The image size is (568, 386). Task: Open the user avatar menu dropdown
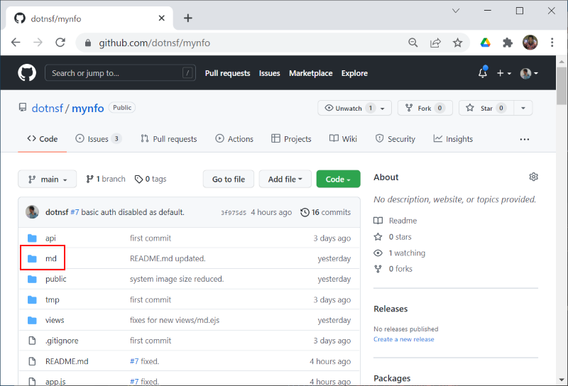pyautogui.click(x=529, y=73)
